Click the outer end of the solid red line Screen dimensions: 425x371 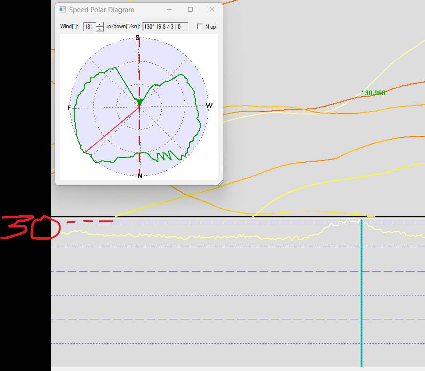pos(86,151)
